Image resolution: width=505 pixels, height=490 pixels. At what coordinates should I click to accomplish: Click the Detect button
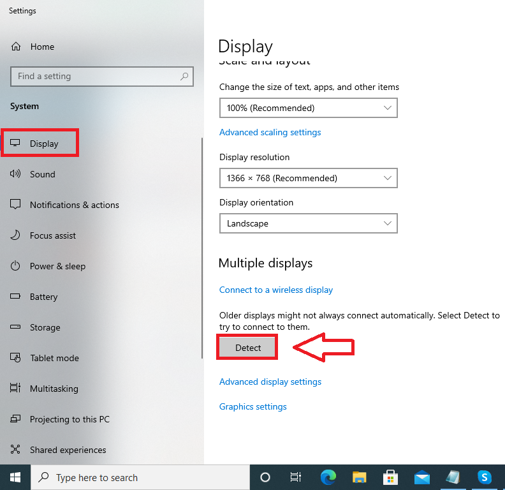pos(247,348)
